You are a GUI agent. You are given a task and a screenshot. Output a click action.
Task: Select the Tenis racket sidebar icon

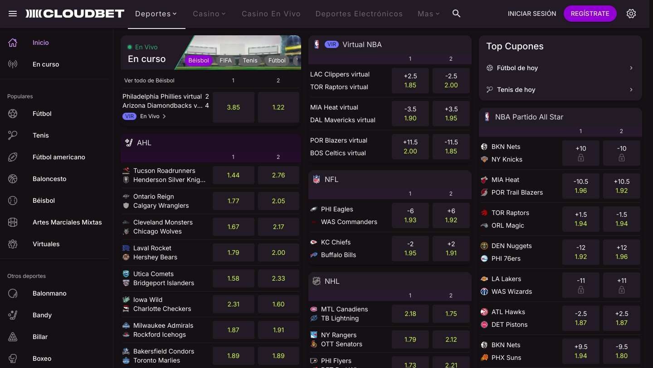pyautogui.click(x=13, y=135)
